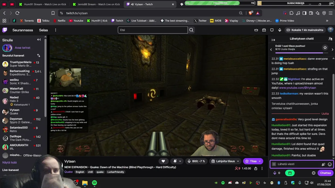Open TrueHyperMario channel in sidebar

[x=23, y=64]
